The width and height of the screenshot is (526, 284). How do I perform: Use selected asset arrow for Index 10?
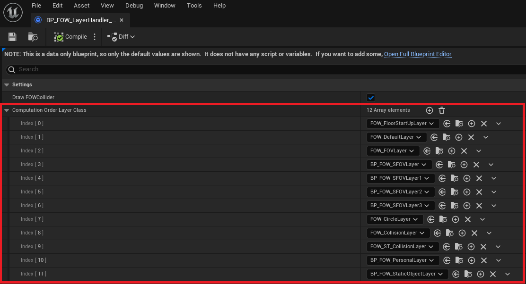[447, 260]
